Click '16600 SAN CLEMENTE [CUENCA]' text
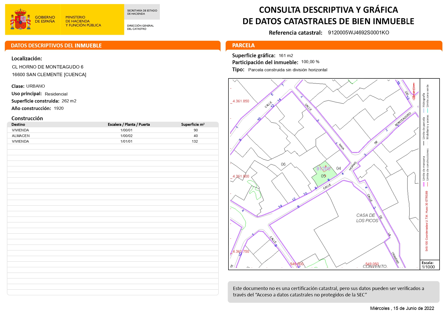The height and width of the screenshot is (316, 448). [49, 75]
